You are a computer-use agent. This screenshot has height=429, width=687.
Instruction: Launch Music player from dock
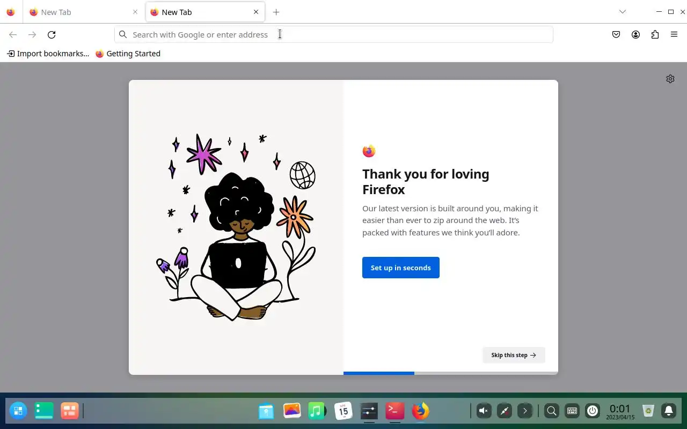(317, 411)
